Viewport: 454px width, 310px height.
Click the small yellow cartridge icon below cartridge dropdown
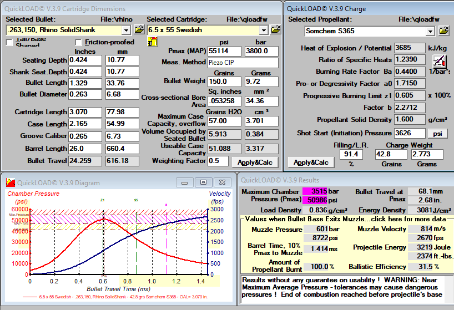coord(152,42)
